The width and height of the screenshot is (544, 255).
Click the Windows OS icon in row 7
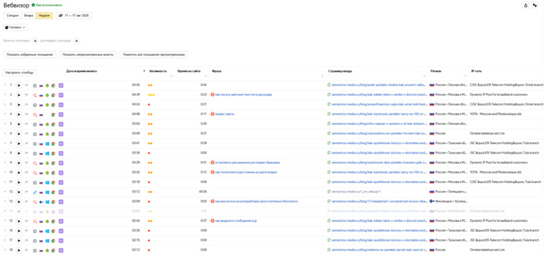tap(47, 143)
